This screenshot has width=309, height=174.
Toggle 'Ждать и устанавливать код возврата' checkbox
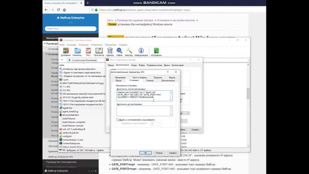(117, 120)
